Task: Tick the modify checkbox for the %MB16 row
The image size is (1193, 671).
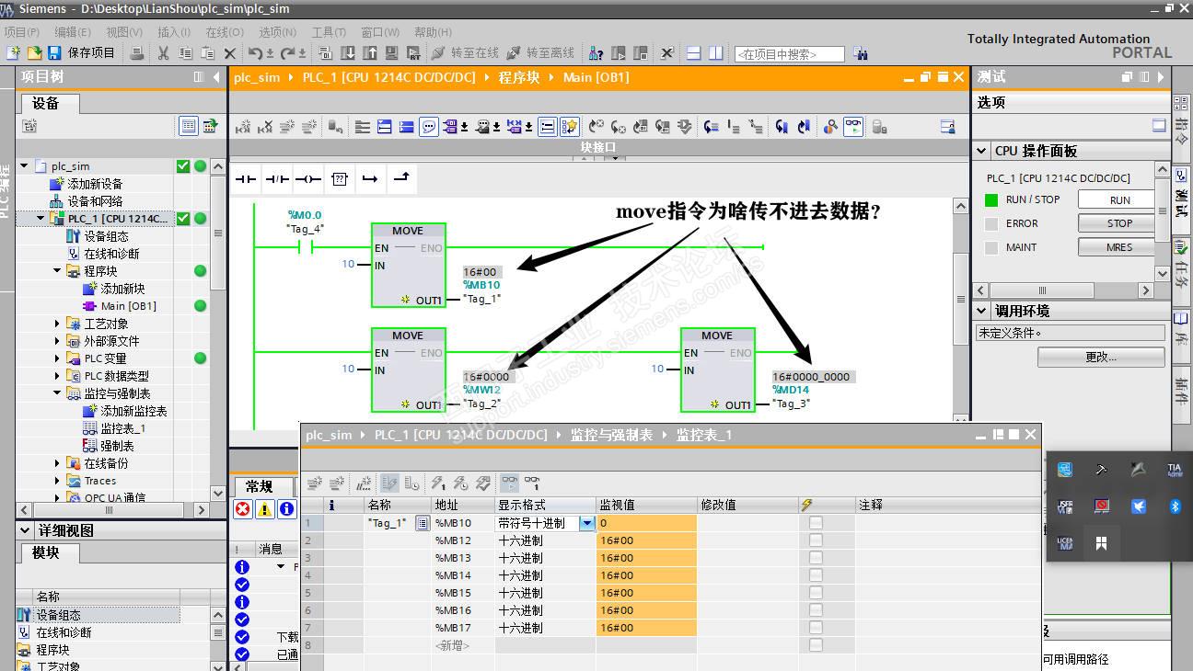Action: (816, 610)
